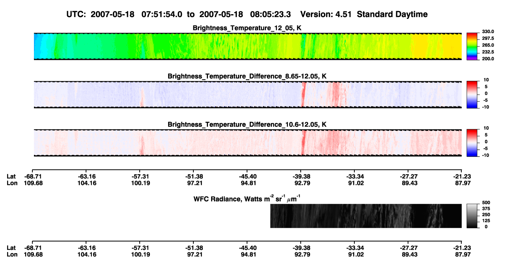This screenshot has height=263, width=513.
Task: Click the Brightness_Temperature_12_05 rainbow color bar
Action: pos(472,46)
